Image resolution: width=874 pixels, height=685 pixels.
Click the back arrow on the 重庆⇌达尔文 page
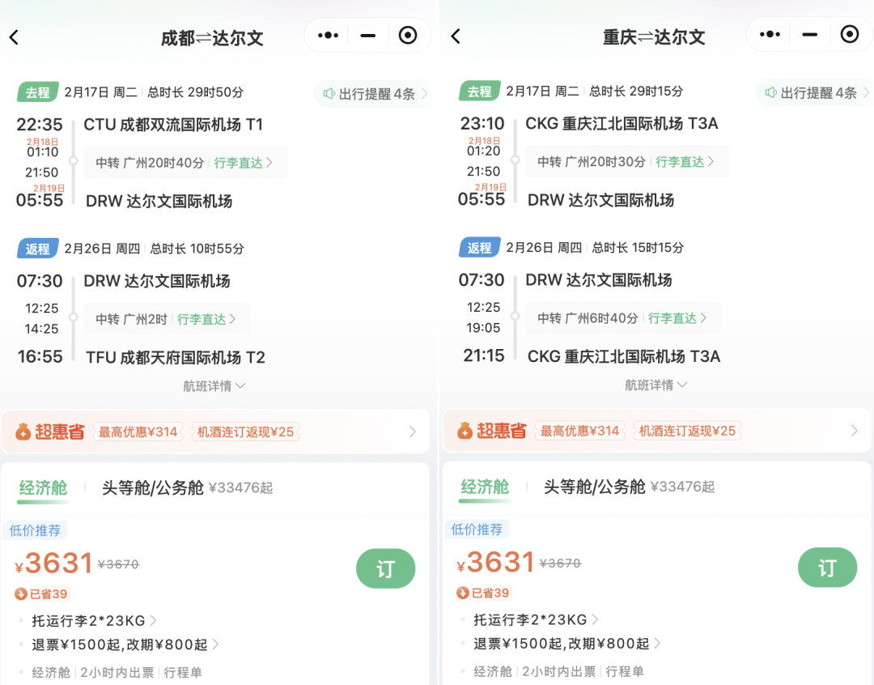456,36
